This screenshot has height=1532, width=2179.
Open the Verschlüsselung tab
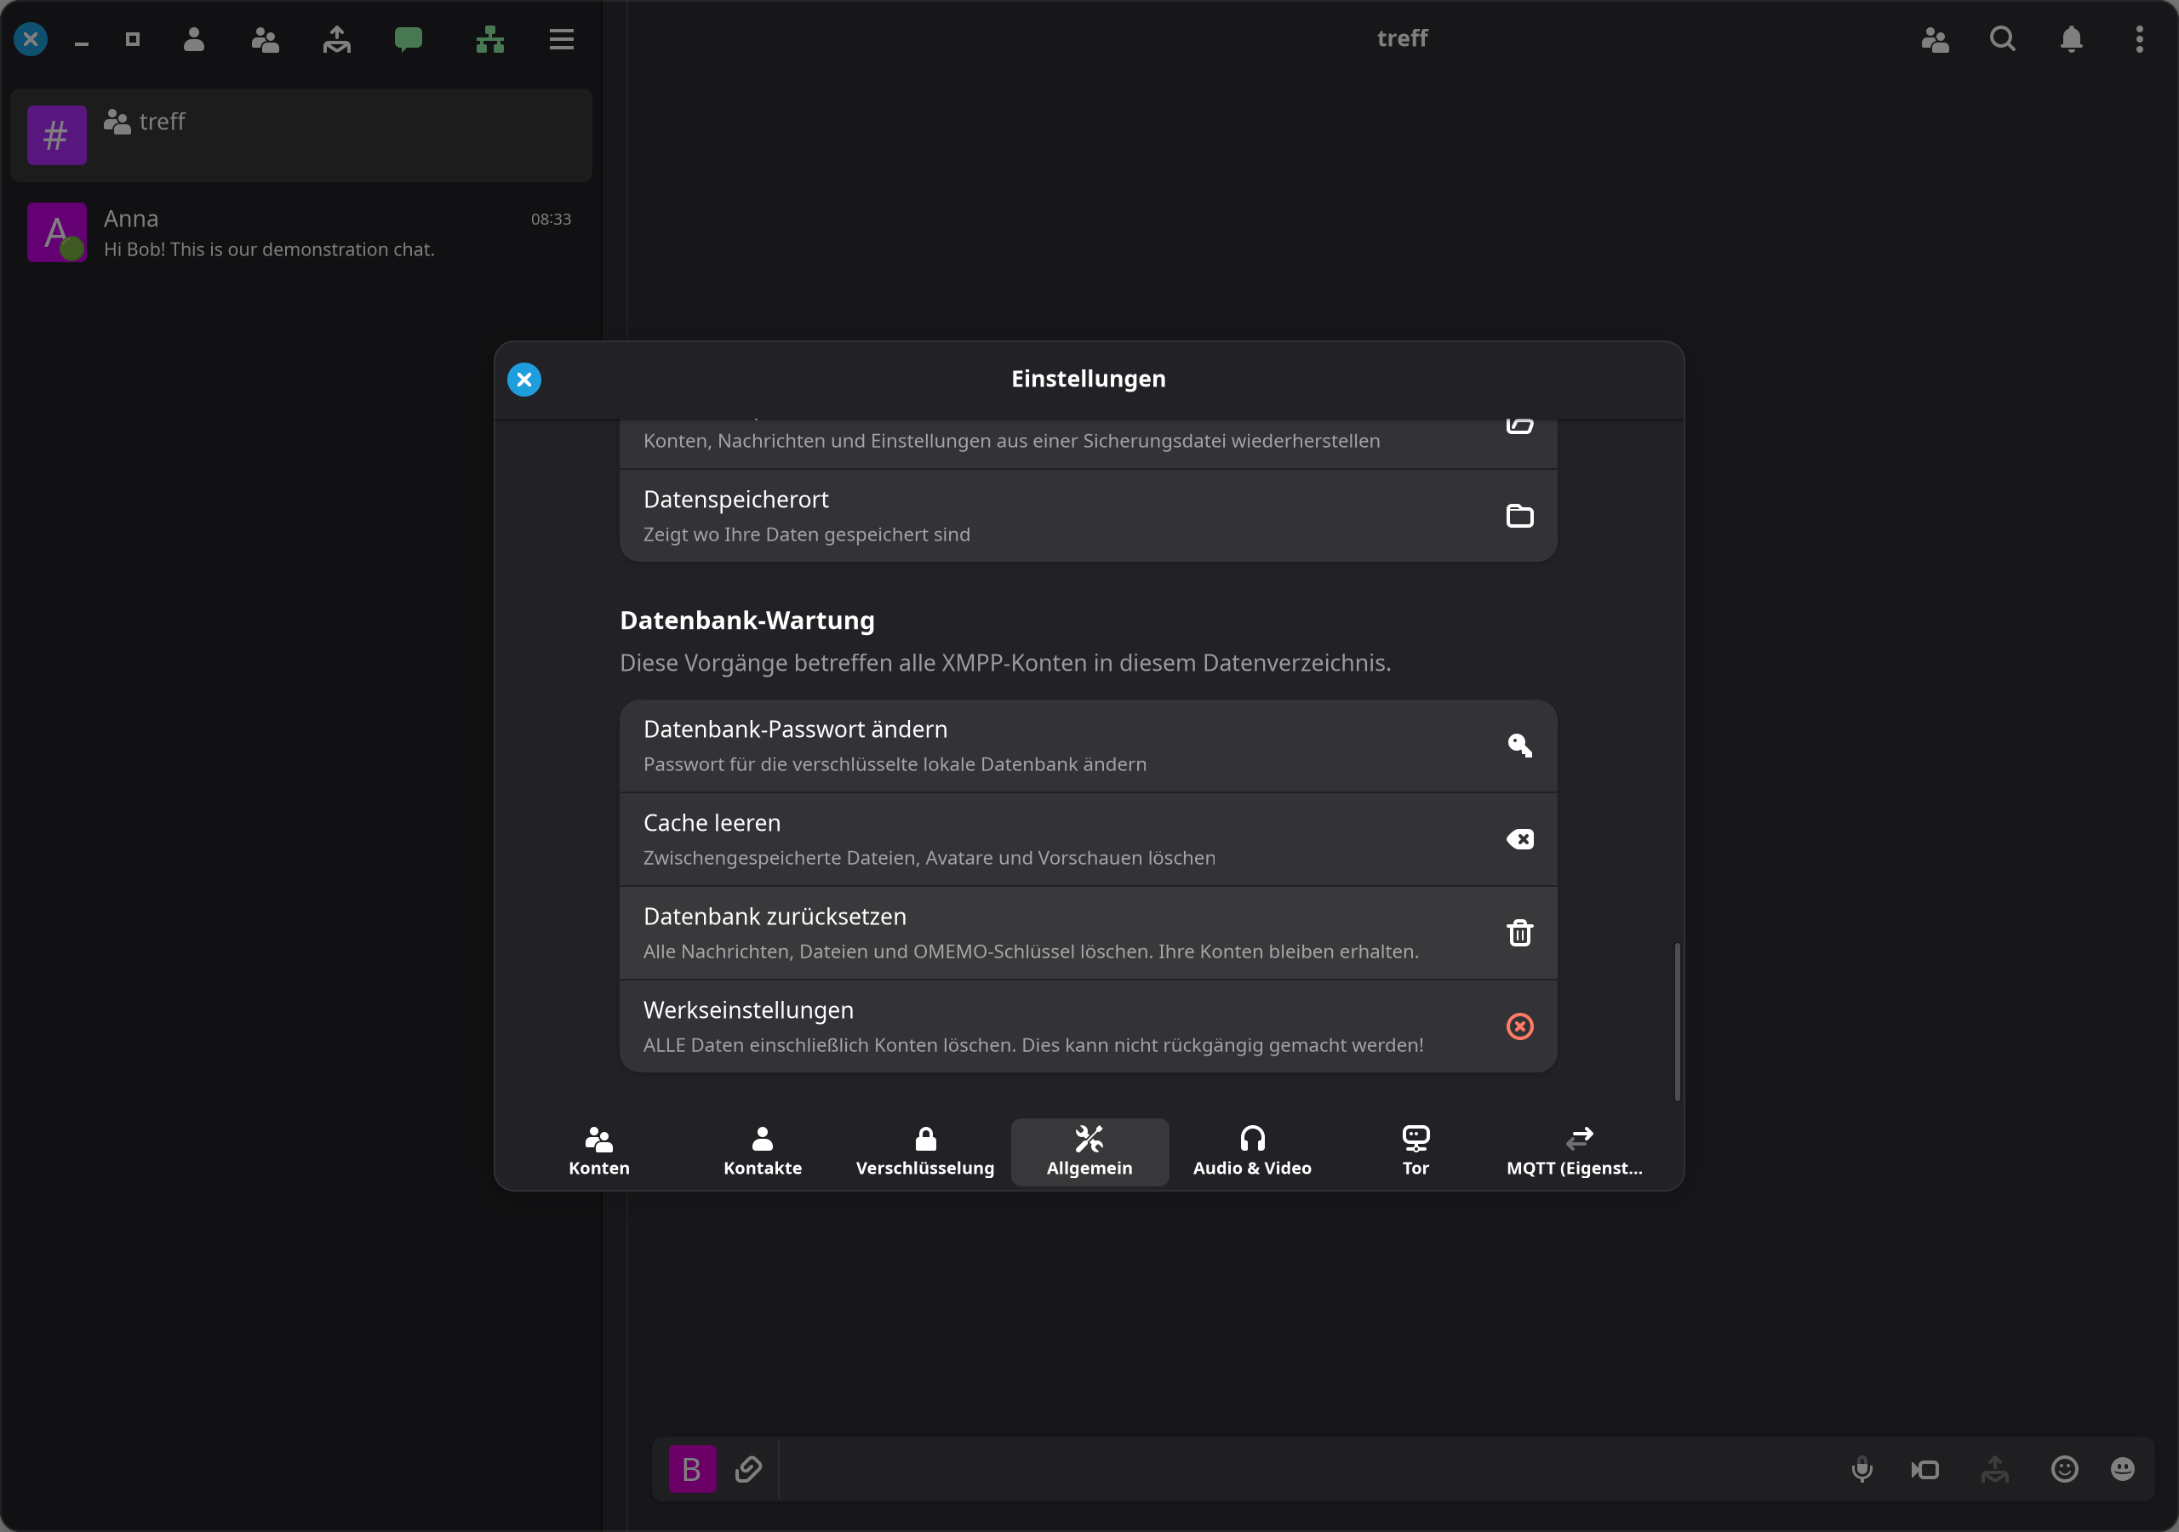pyautogui.click(x=925, y=1152)
